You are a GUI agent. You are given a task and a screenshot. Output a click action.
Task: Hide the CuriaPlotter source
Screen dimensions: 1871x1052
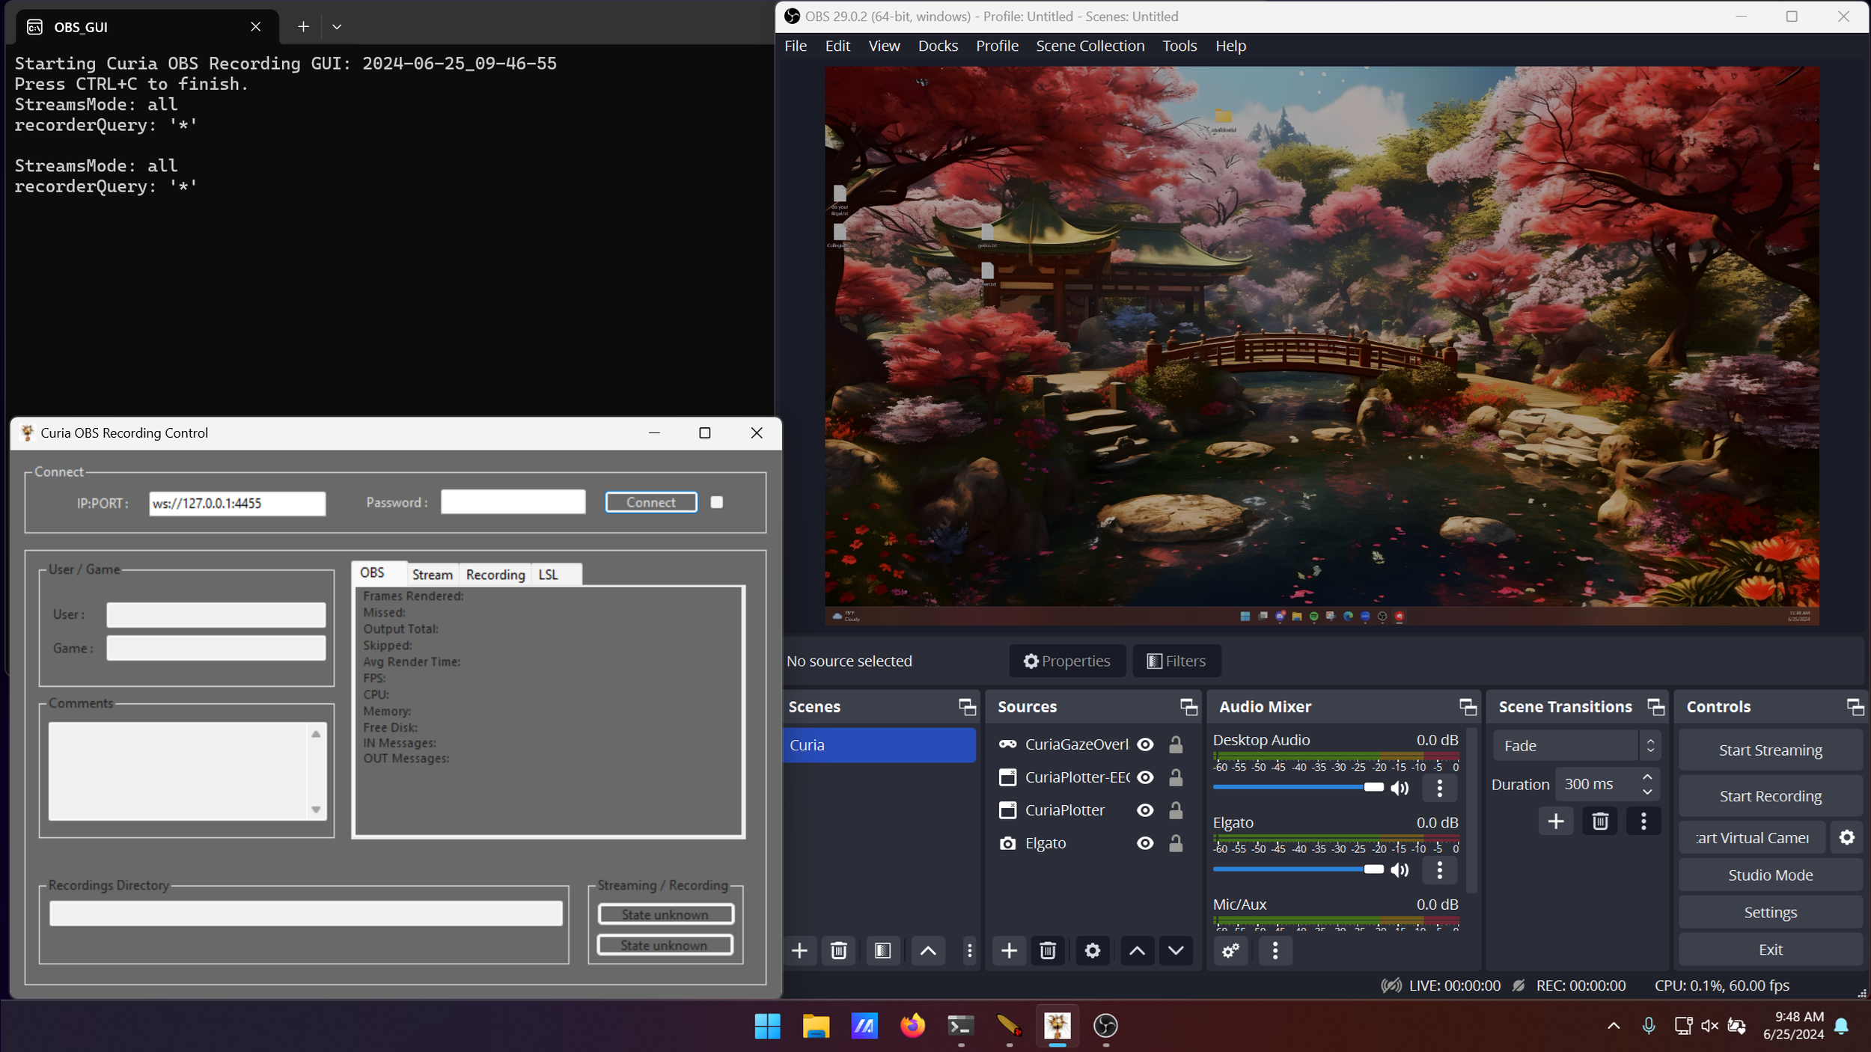point(1144,810)
